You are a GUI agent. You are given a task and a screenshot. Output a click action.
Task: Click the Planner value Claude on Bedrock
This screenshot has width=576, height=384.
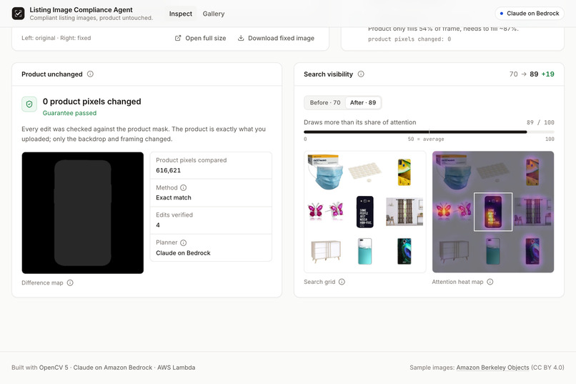point(183,253)
